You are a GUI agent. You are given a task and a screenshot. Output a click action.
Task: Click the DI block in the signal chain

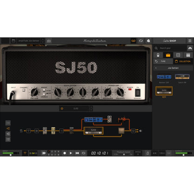[x=37, y=131]
